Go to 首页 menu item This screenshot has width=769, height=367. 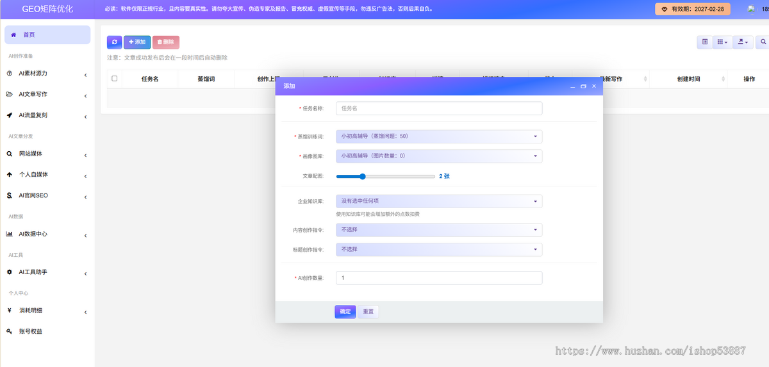47,35
